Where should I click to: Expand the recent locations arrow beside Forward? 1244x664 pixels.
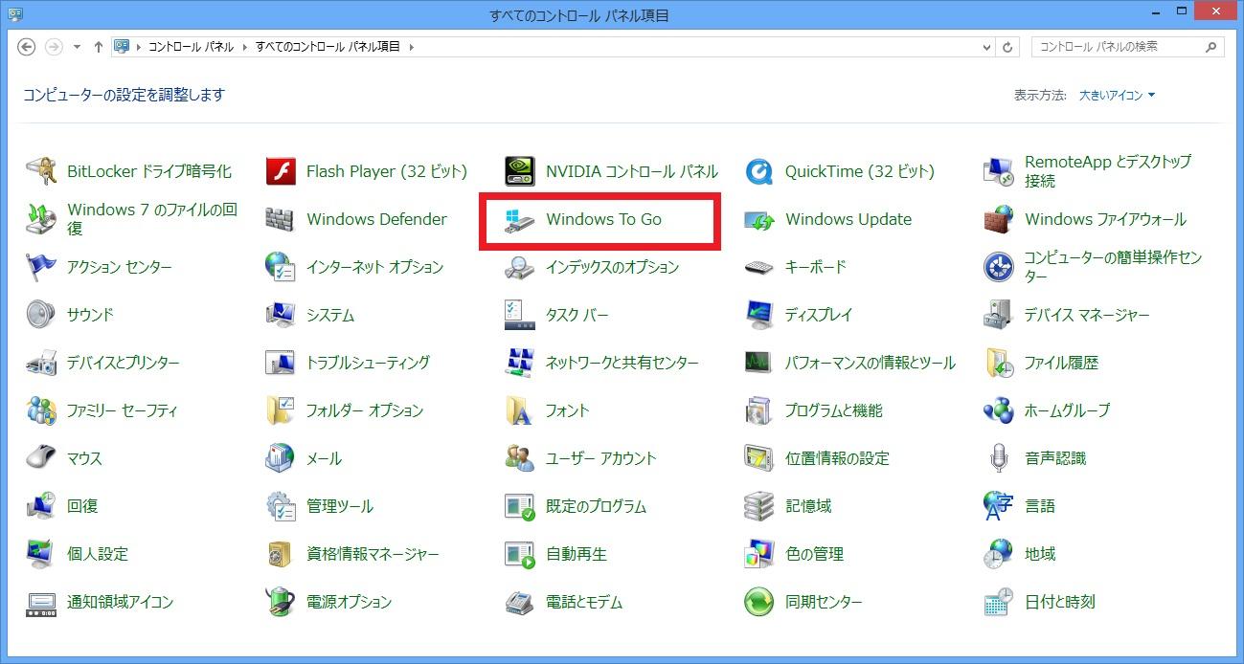pos(76,47)
